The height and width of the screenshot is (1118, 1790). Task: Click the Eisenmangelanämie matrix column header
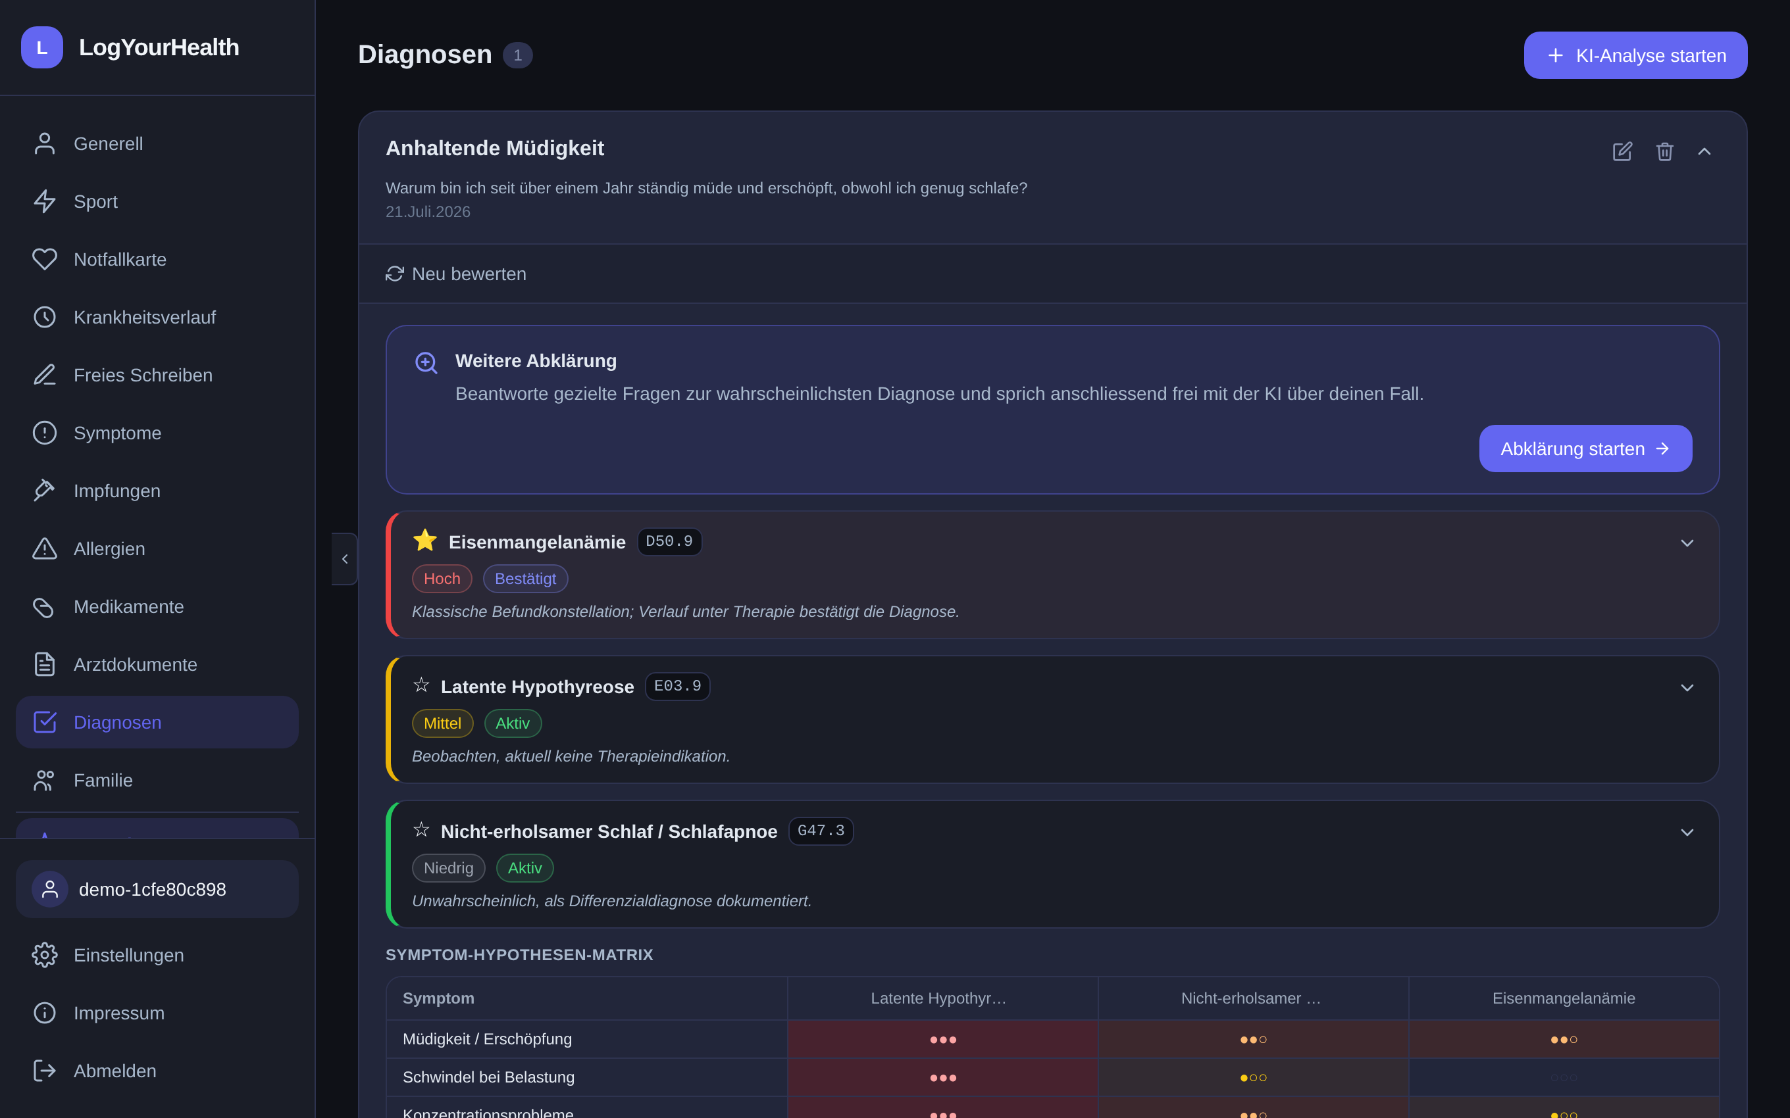click(x=1564, y=998)
